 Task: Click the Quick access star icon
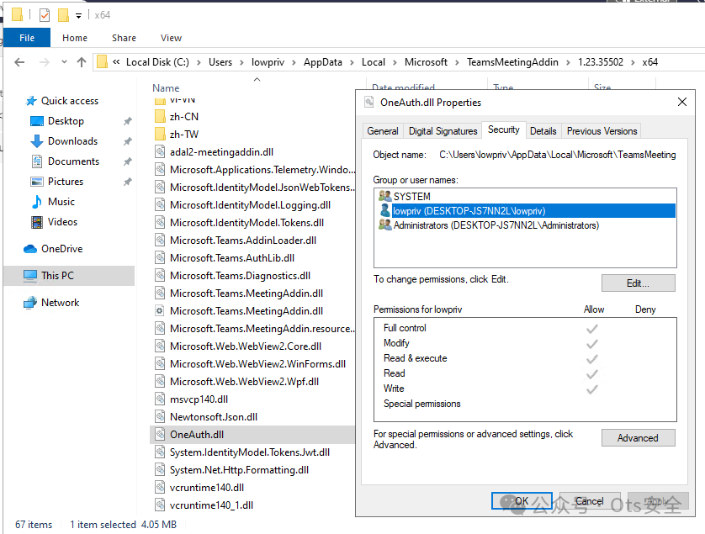31,101
